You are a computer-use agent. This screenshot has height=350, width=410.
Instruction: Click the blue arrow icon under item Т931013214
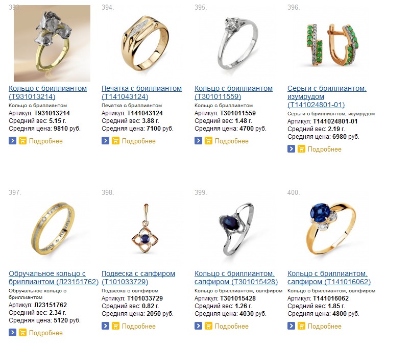(x=13, y=141)
